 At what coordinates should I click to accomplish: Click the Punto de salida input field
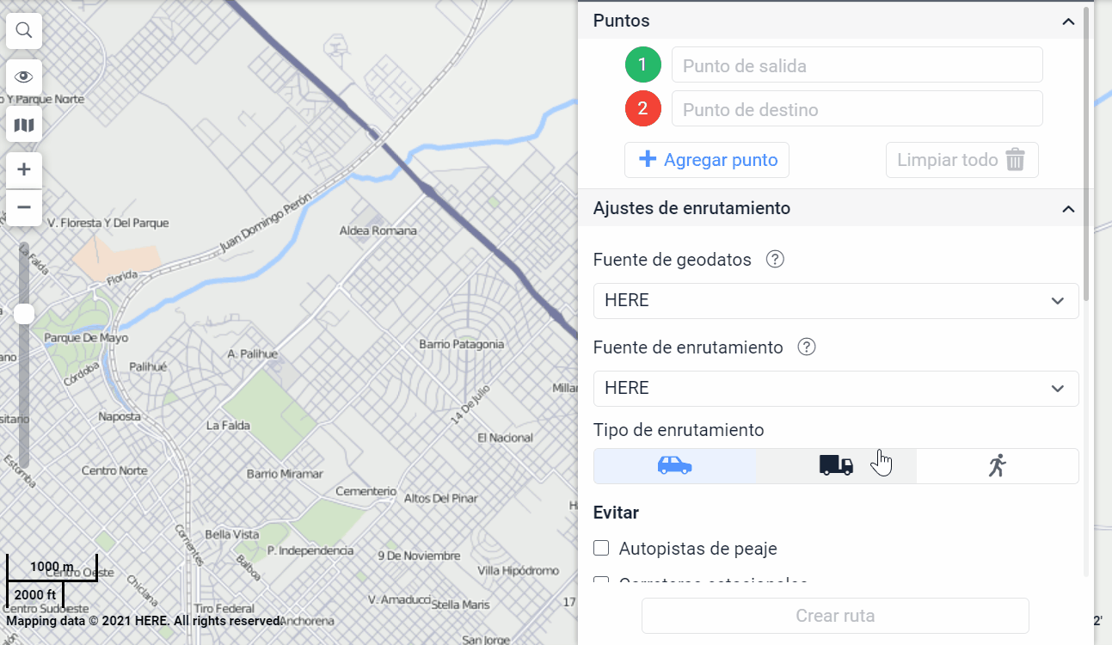(x=857, y=65)
